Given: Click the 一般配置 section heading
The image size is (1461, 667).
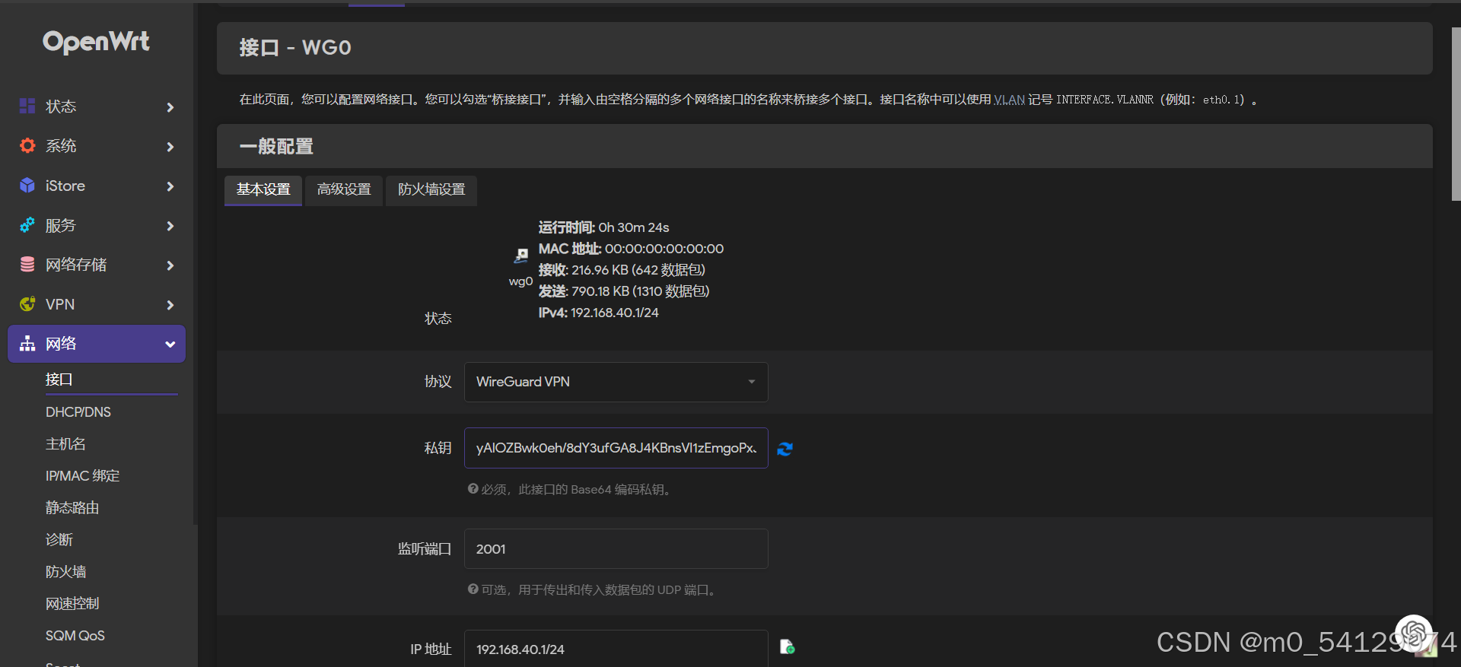Looking at the screenshot, I should [276, 146].
